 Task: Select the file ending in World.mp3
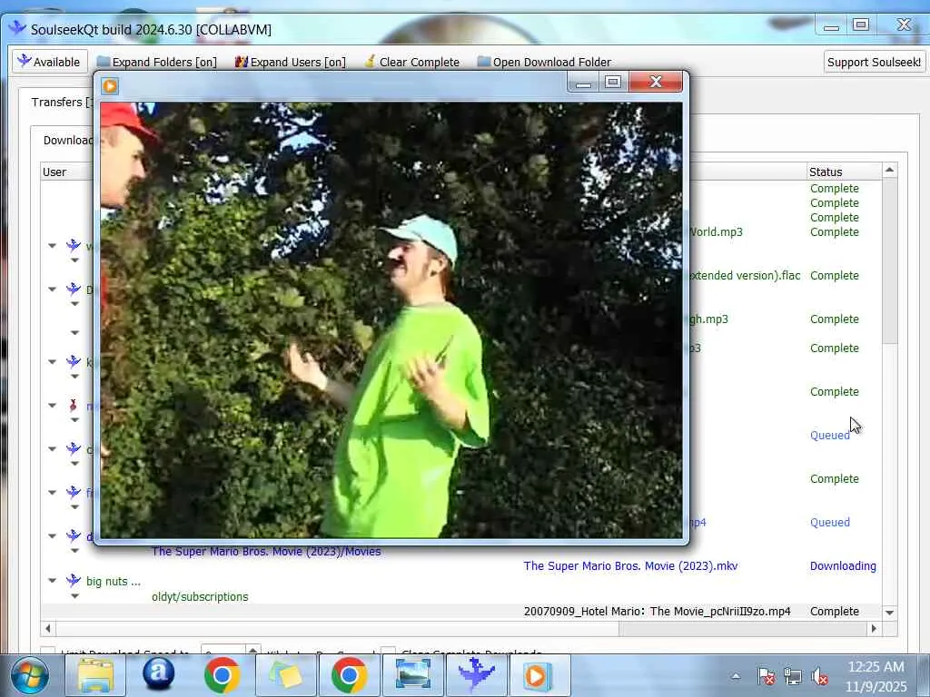(716, 231)
